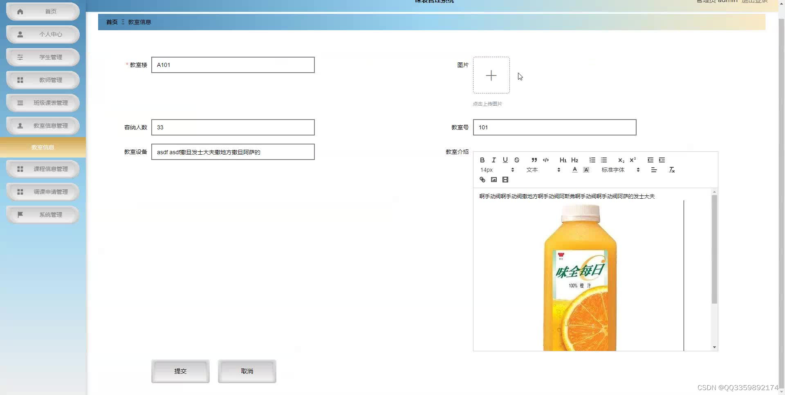Open the 标准字体 font family dropdown
785x395 pixels.
(x=620, y=170)
